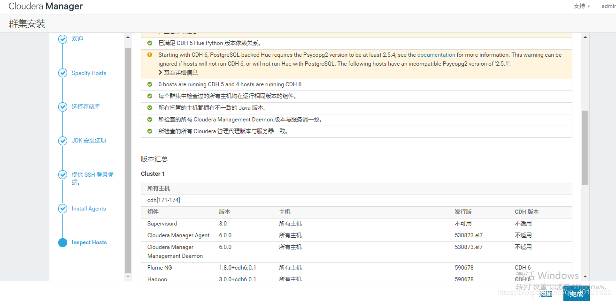Click the Flume NG version 1.8.0+cdh6.0.1 cell
Image resolution: width=616 pixels, height=301 pixels.
coord(238,268)
